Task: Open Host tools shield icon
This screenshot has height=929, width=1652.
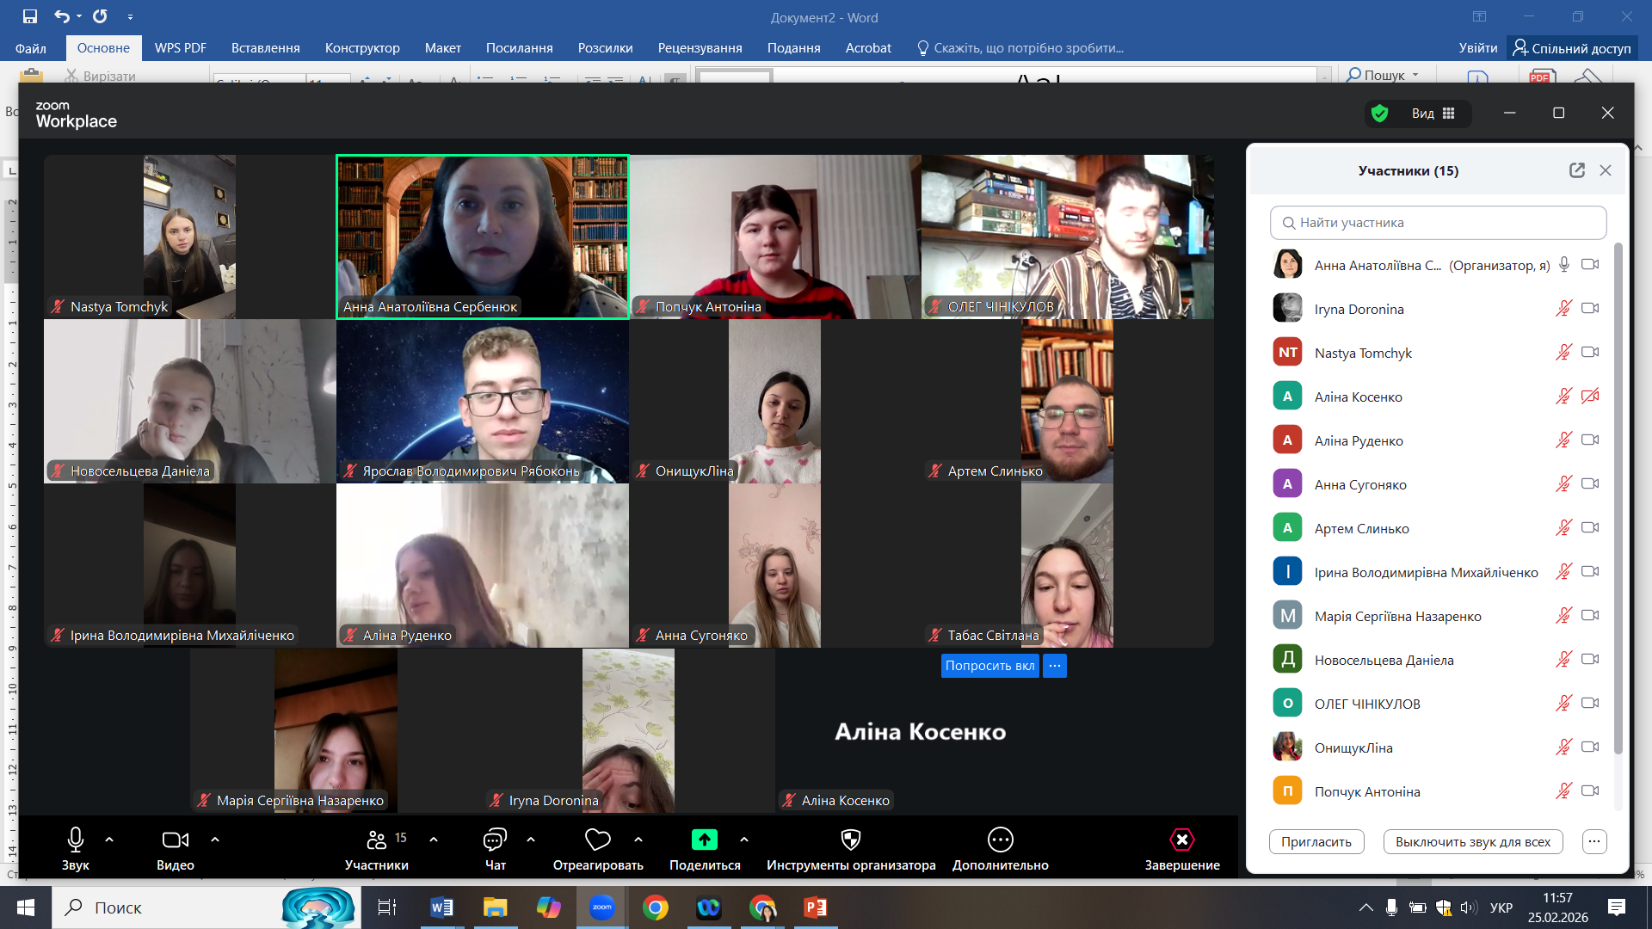Action: click(850, 840)
